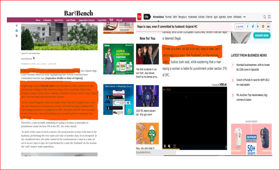
Task: Open the Law Firms menu on Bar and Bench
Action: tap(70, 20)
